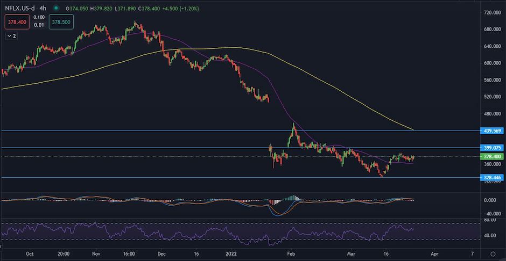Click the green market status dot

click(x=57, y=9)
